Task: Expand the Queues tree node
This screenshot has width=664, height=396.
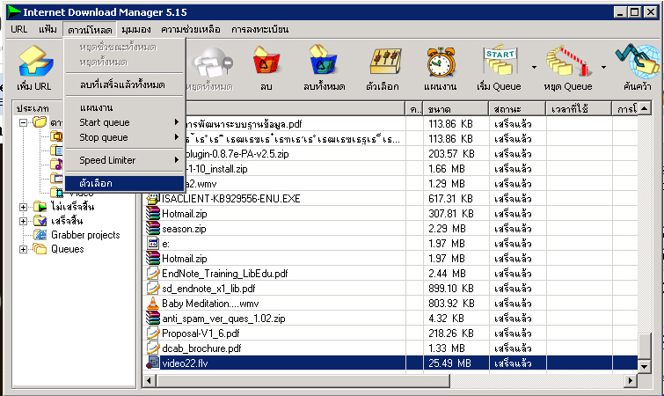Action: [23, 249]
